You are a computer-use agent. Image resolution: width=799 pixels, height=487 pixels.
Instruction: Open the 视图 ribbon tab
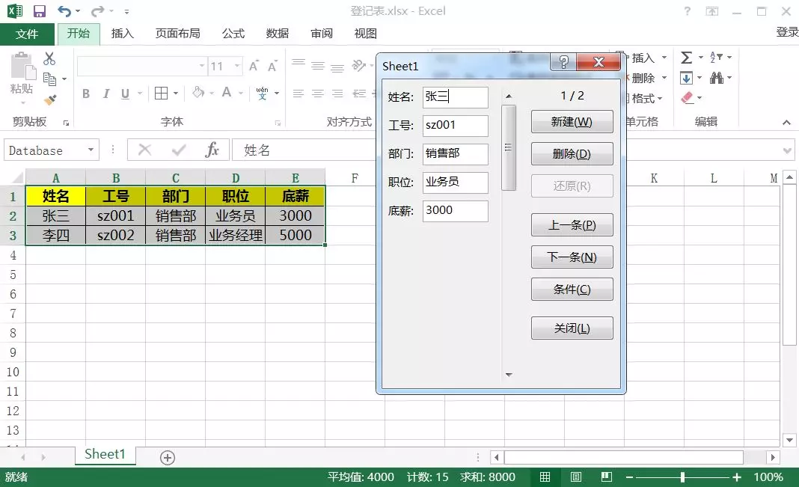click(x=365, y=34)
